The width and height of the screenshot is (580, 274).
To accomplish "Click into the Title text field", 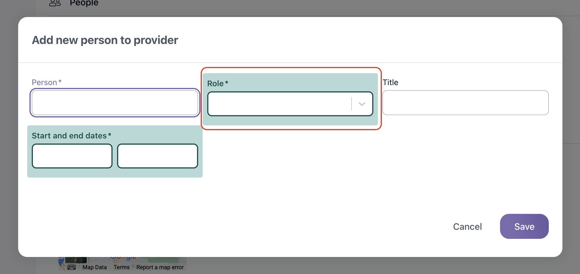I will [x=465, y=103].
